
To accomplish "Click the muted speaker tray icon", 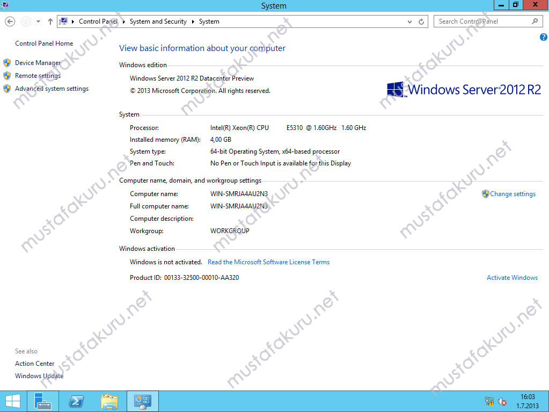I will 502,401.
